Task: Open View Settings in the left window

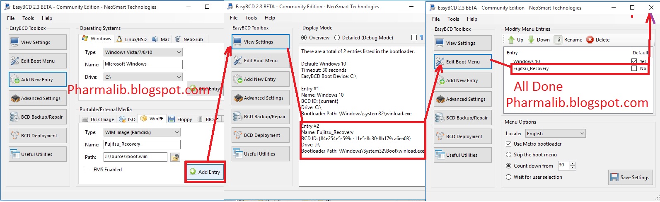Action: coord(38,42)
